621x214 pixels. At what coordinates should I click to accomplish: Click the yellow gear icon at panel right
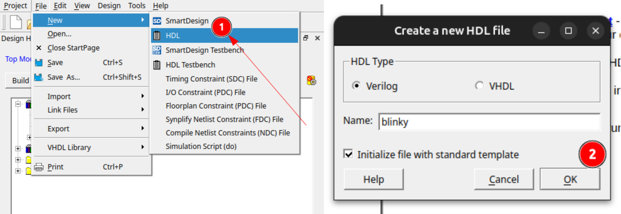pos(311,81)
